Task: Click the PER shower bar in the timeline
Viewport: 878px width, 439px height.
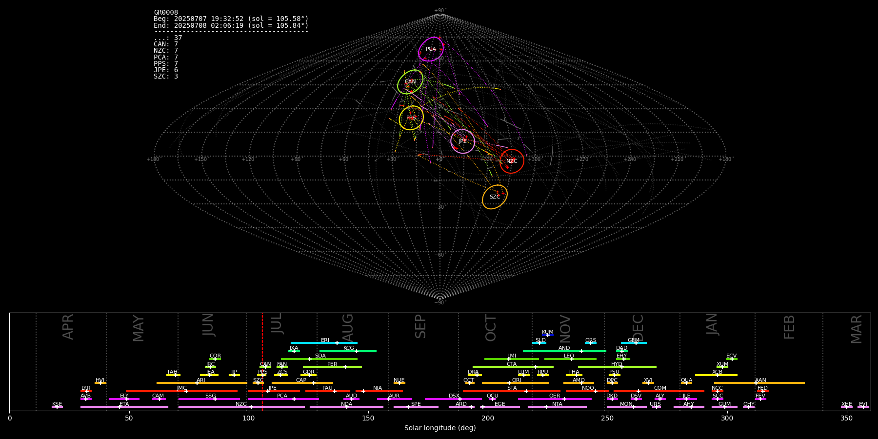Action: tap(332, 367)
